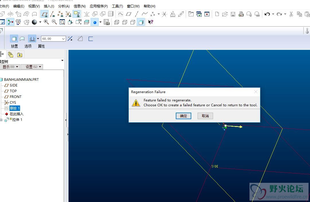This screenshot has height=202, width=310.
Task: Open shading style dropdown next to sphere
Action: click(40, 22)
